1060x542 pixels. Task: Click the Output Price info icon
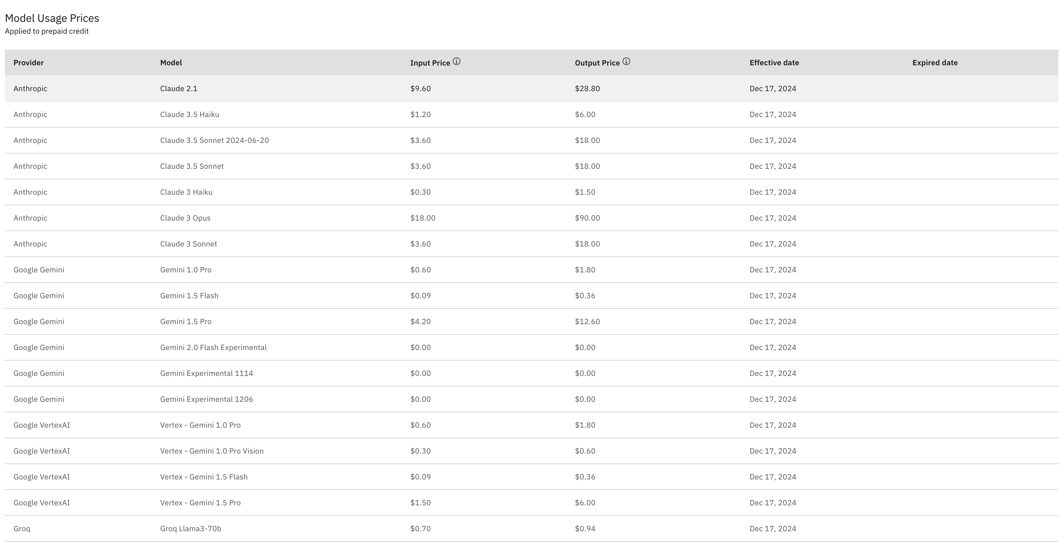pos(626,62)
